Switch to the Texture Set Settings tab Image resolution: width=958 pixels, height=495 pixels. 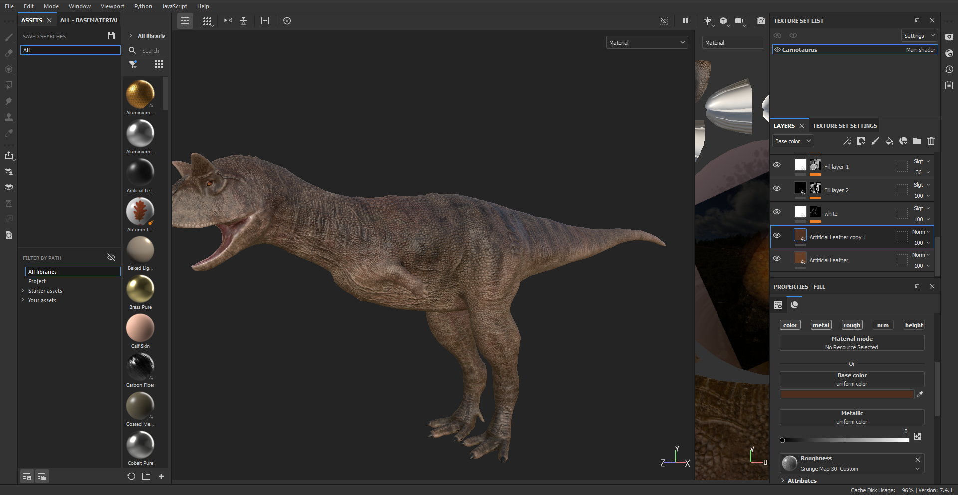pyautogui.click(x=844, y=125)
